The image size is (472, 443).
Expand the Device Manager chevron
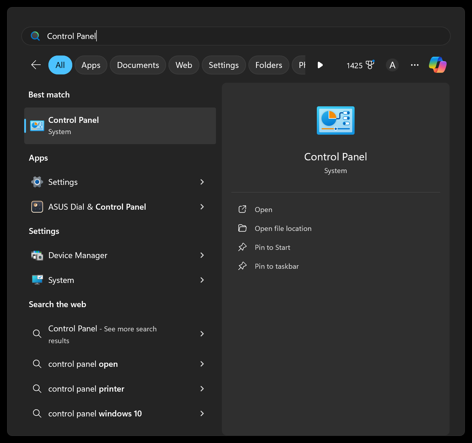(x=202, y=255)
